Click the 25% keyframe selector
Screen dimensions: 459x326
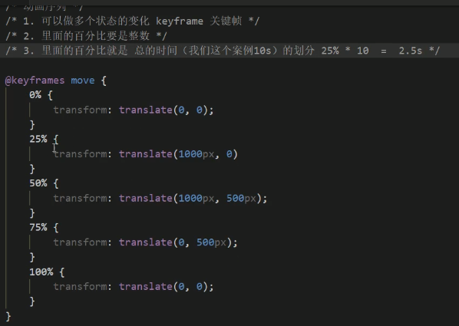click(38, 139)
